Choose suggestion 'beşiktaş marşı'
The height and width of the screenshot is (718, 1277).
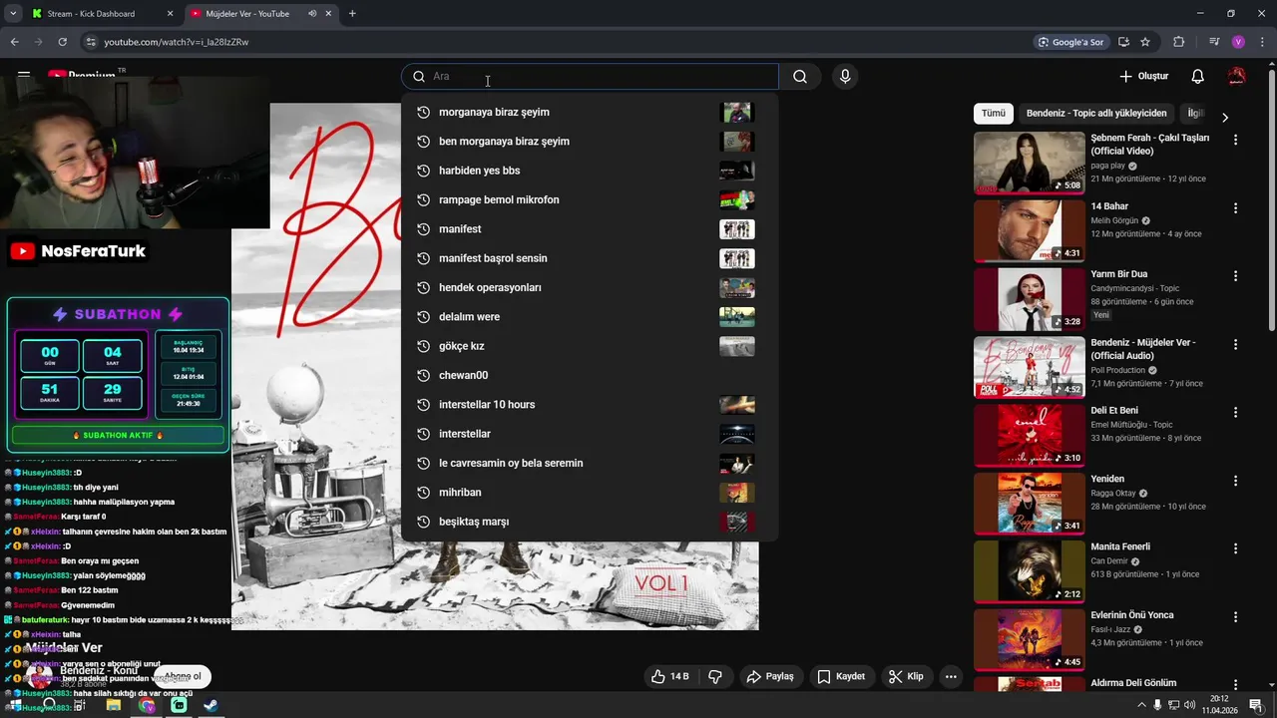coord(590,522)
